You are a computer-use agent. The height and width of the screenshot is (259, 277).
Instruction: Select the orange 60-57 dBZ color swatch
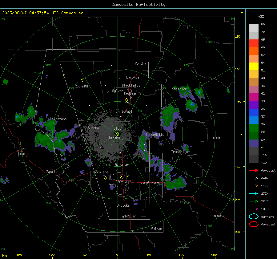pyautogui.click(x=254, y=51)
